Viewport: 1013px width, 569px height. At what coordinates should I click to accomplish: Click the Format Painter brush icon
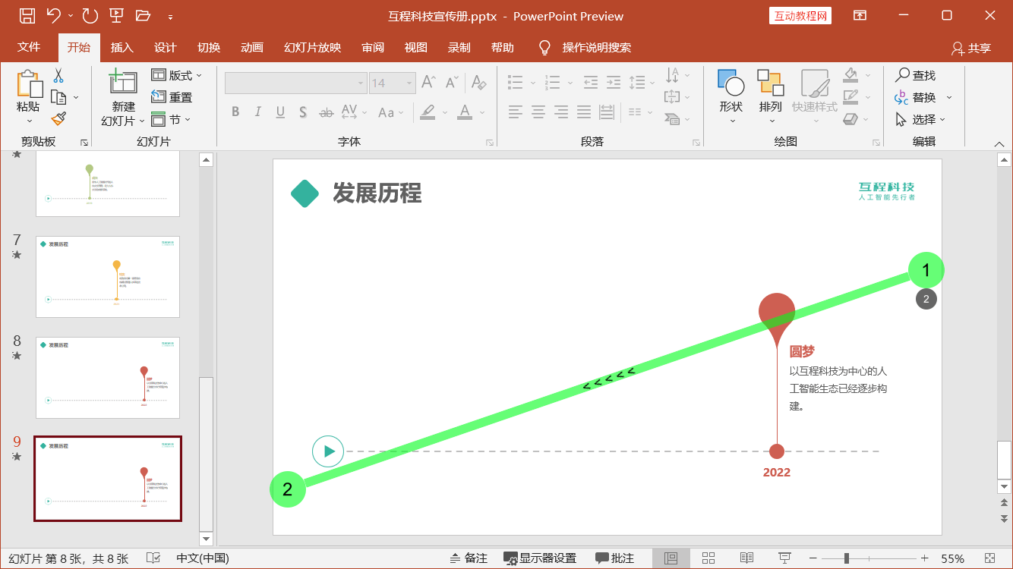[x=58, y=118]
